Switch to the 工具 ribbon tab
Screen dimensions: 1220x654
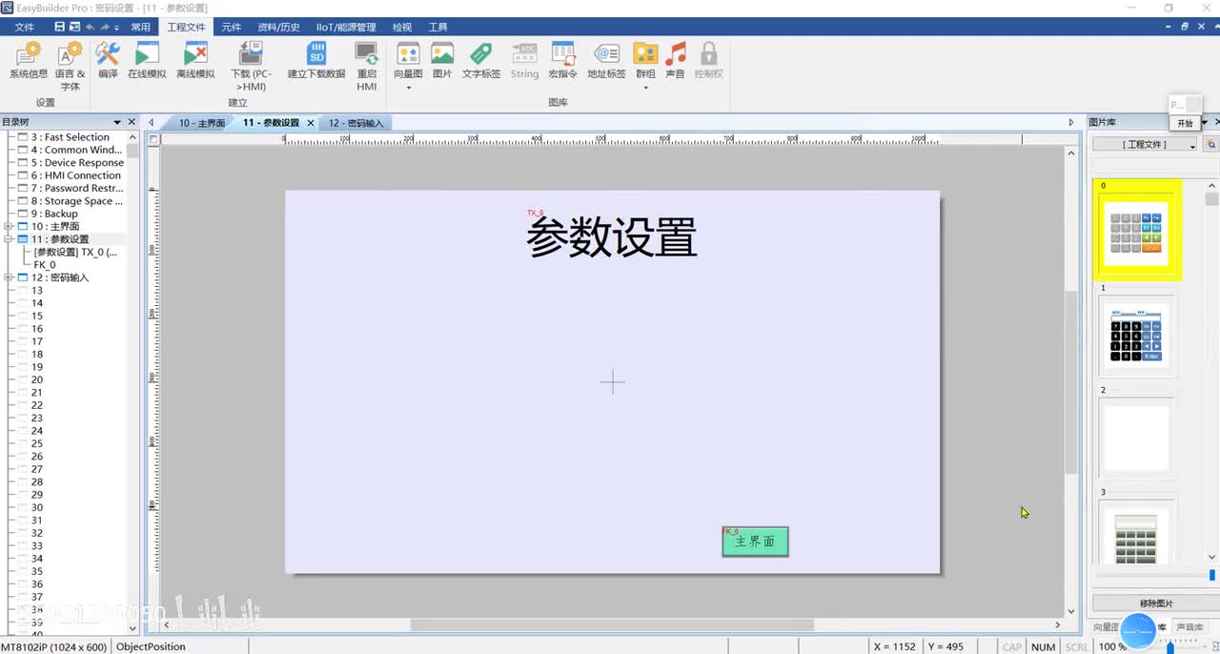[x=437, y=27]
